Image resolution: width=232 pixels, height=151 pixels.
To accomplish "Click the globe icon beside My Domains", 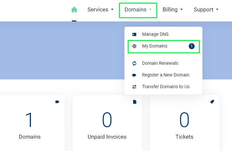I will (134, 46).
